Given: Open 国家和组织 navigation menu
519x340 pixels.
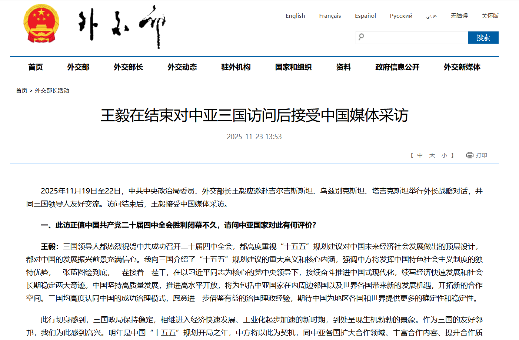Looking at the screenshot, I should click(x=293, y=67).
